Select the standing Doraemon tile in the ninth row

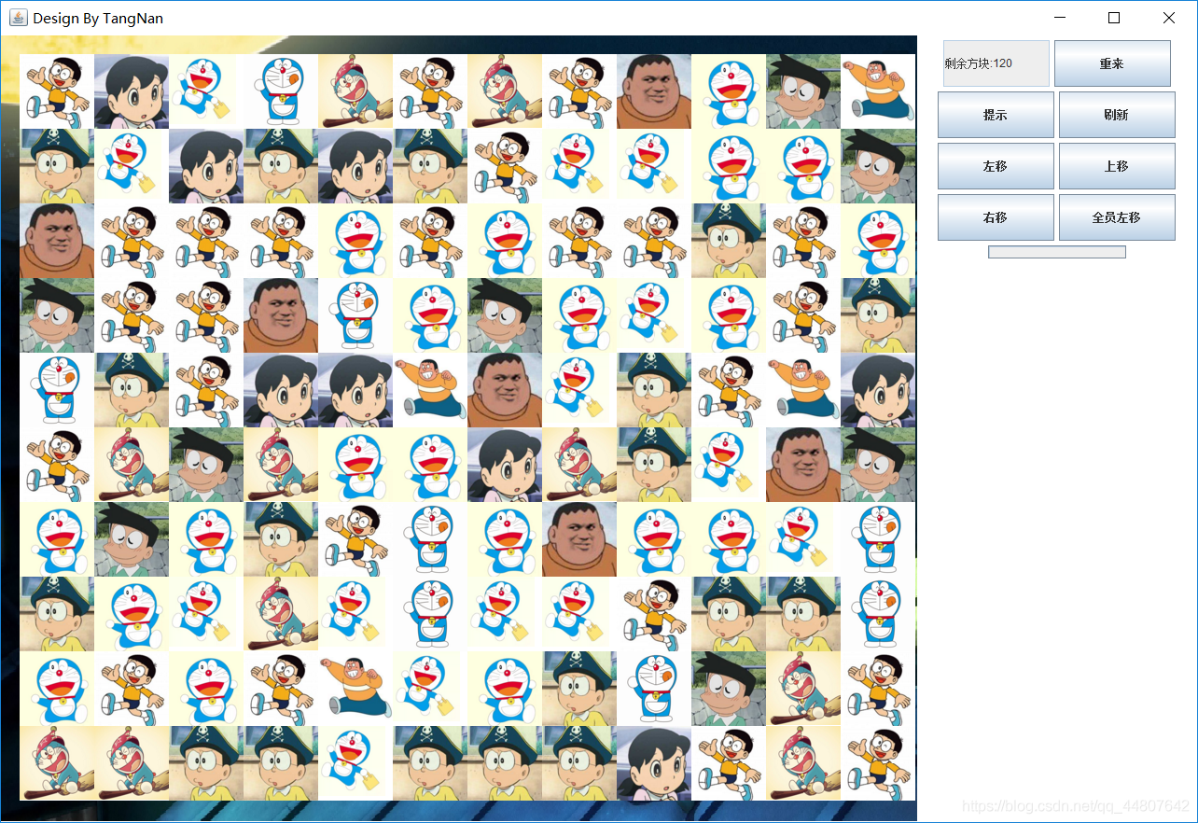click(x=654, y=689)
